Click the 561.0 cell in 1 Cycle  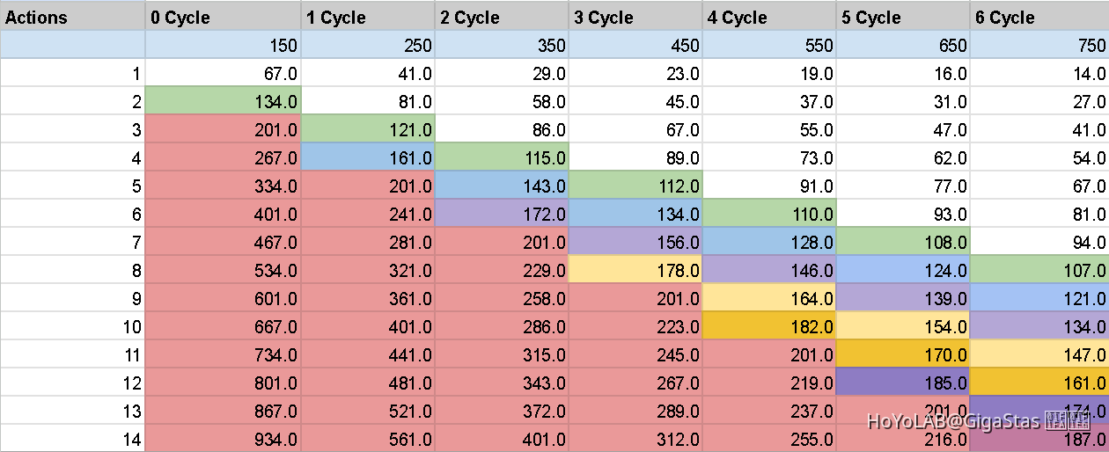click(368, 439)
